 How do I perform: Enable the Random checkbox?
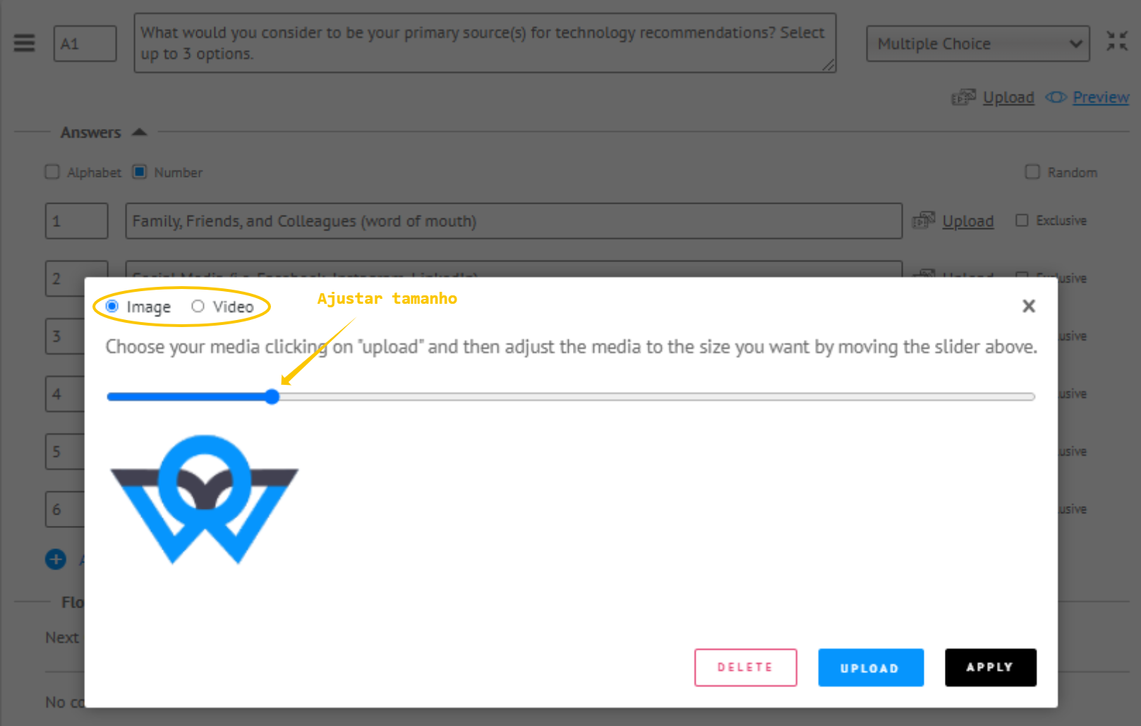click(1032, 172)
